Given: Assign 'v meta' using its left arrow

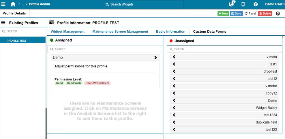Looking at the screenshot, I should [x=174, y=57].
